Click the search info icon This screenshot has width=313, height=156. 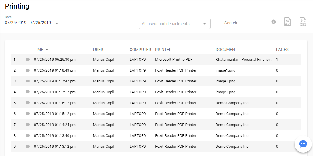[273, 22]
